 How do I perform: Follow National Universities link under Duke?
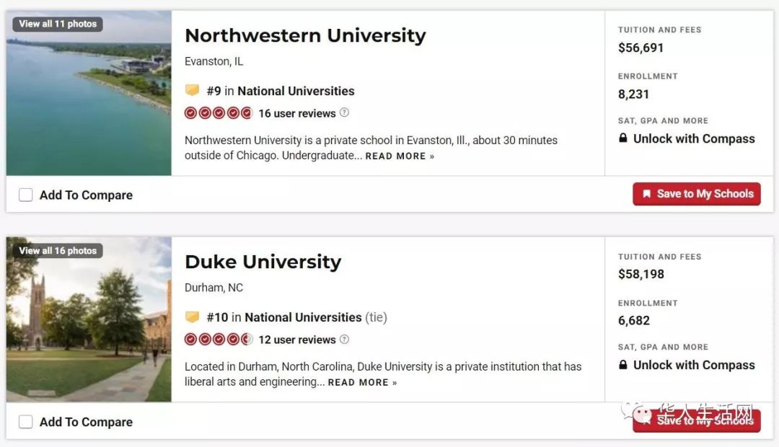[303, 317]
